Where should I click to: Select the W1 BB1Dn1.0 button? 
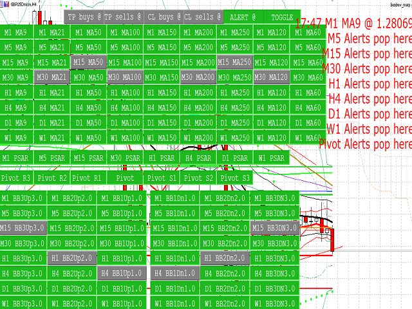[174, 303]
